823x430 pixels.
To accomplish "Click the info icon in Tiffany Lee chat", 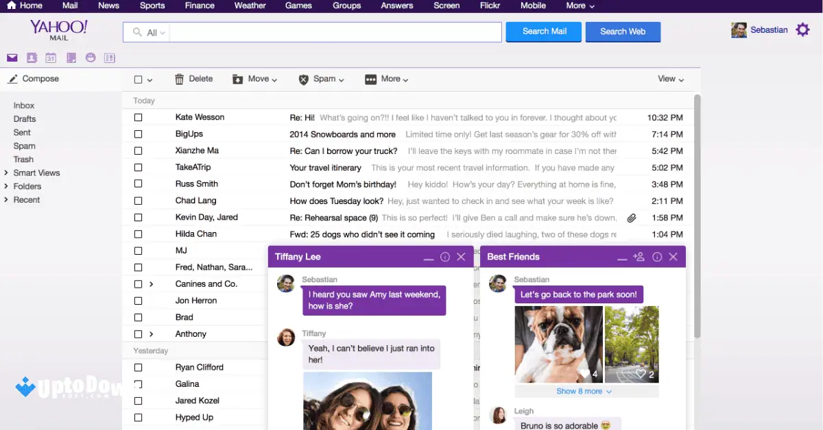I will click(445, 257).
